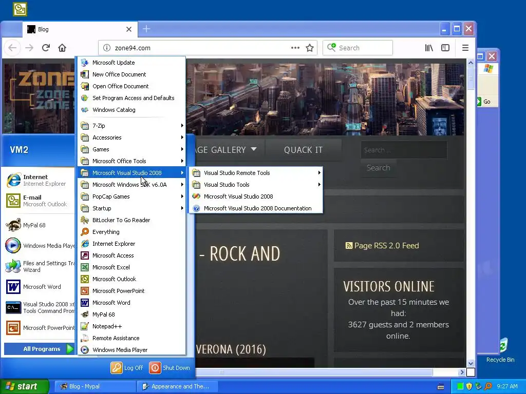
Task: Click the All Programs button
Action: (x=40, y=349)
